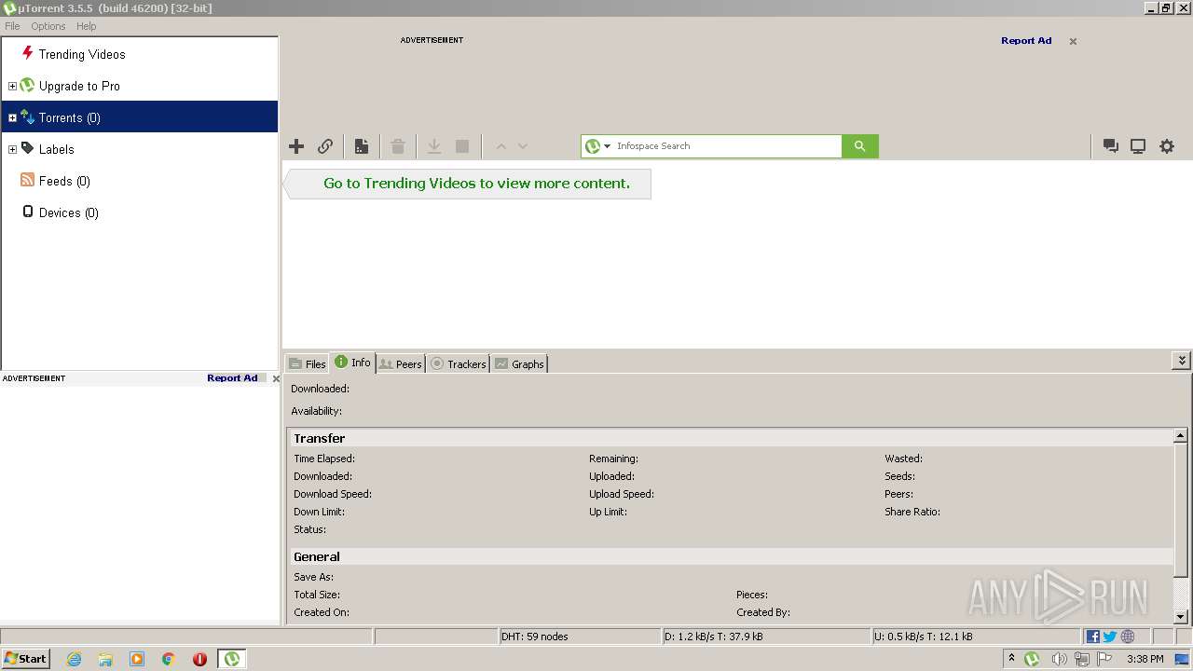Screen dimensions: 1193x671
Task: Select Trending Videos in sidebar
Action: click(82, 54)
